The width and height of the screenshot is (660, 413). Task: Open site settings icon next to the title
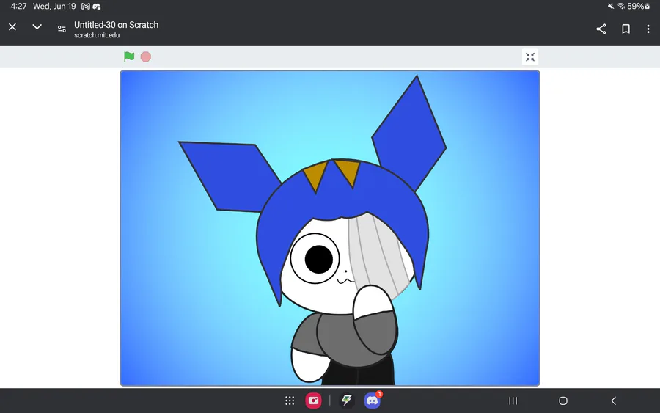(x=62, y=29)
